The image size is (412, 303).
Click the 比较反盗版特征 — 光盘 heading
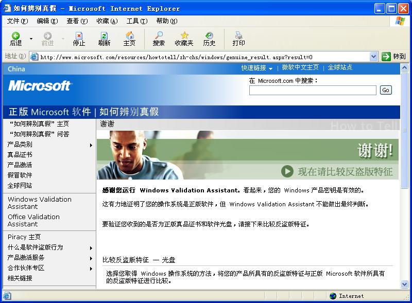click(139, 260)
